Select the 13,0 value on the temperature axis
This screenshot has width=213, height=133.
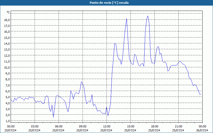point(7,49)
